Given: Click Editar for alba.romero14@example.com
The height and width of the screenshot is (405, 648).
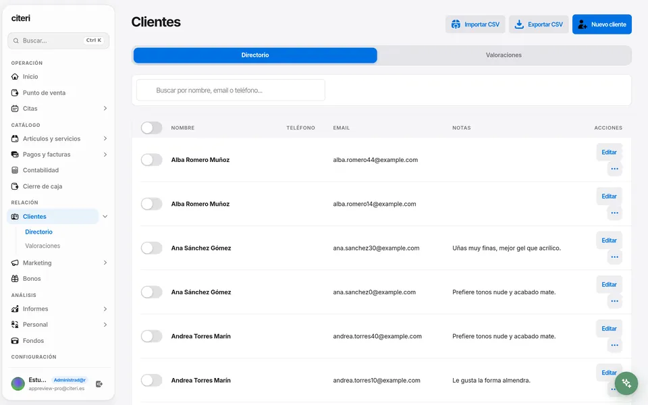Looking at the screenshot, I should tap(609, 196).
